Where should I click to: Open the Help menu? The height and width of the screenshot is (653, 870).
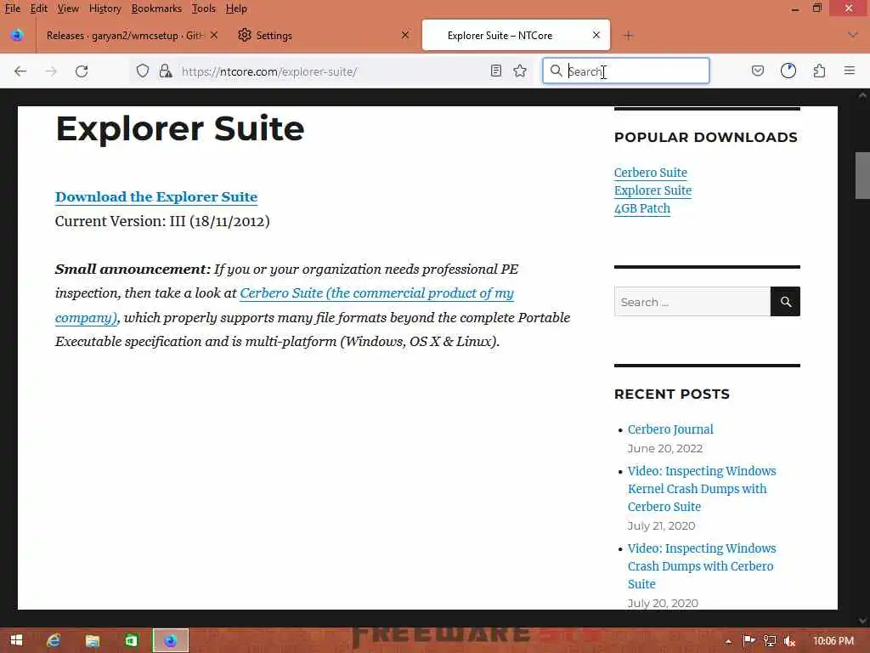[236, 9]
